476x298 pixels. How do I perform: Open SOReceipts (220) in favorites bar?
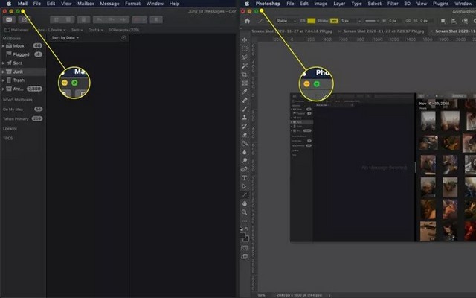[124, 30]
